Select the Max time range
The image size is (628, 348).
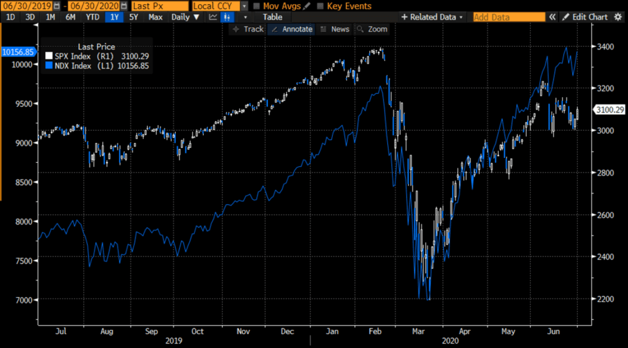155,17
